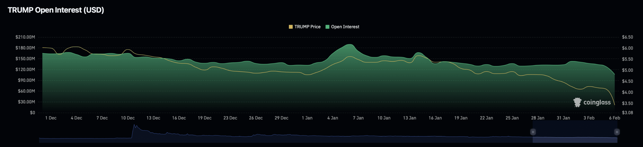Click the open interest peak near 7 Jan
643x147 pixels.
(350, 45)
